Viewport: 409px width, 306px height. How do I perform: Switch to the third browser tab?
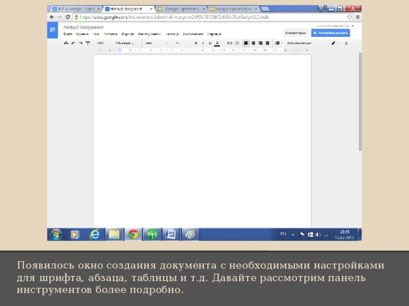click(180, 9)
